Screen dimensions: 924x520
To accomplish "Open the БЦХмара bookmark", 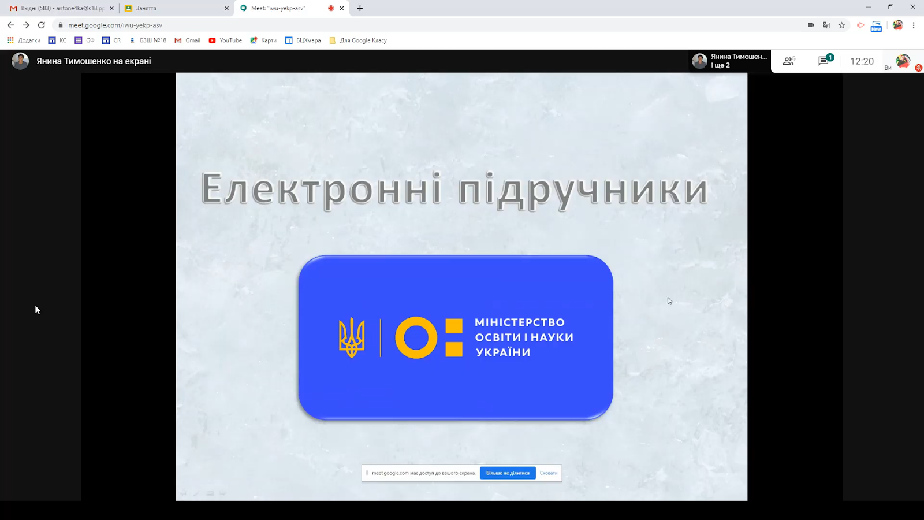I will [303, 40].
